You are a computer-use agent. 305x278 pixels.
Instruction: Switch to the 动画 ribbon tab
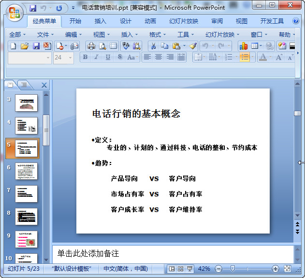(x=150, y=21)
